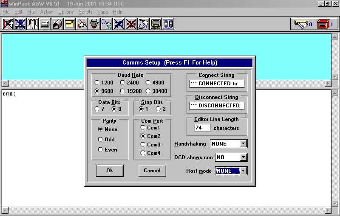Image resolution: width=340 pixels, height=216 pixels.
Task: Click the crossed-out blue satellite toolbar icon
Action: [x=20, y=24]
